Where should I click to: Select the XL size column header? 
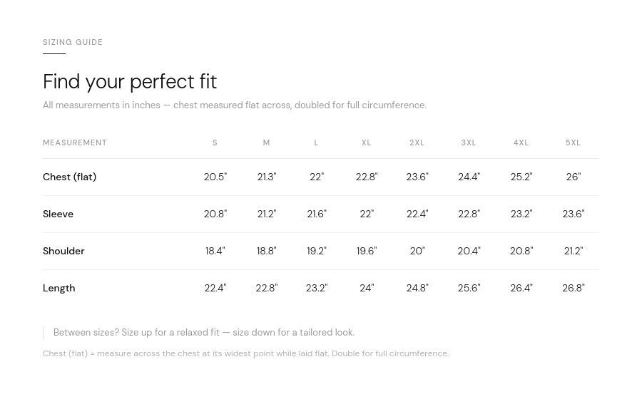coord(367,143)
